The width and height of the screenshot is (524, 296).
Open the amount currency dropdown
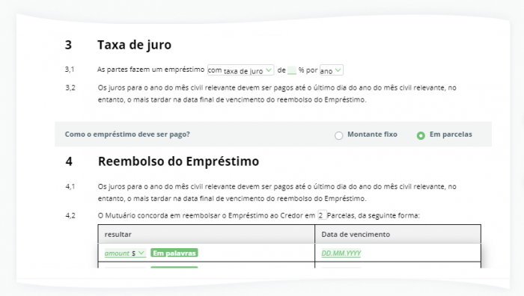[125, 253]
